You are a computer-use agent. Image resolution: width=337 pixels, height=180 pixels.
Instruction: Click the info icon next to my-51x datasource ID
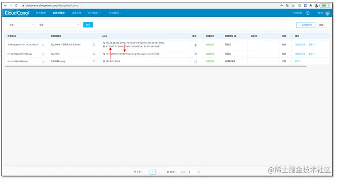[43, 61]
